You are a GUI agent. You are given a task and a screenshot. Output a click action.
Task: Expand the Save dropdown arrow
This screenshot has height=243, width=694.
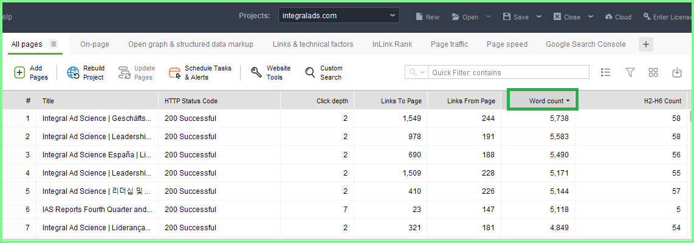[x=538, y=17]
